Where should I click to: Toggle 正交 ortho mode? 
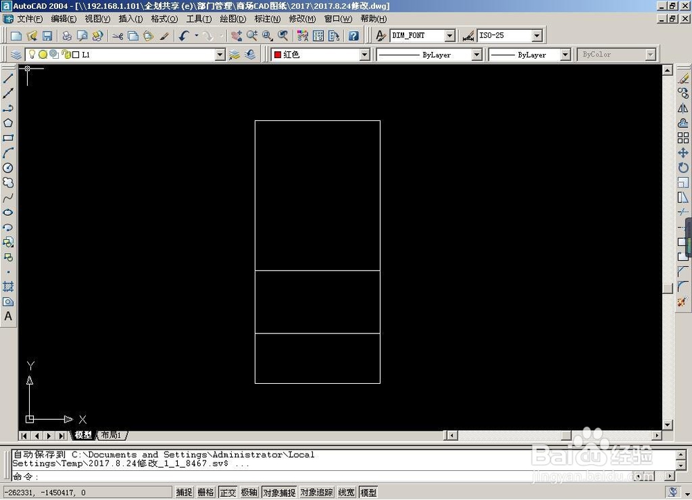pyautogui.click(x=228, y=492)
